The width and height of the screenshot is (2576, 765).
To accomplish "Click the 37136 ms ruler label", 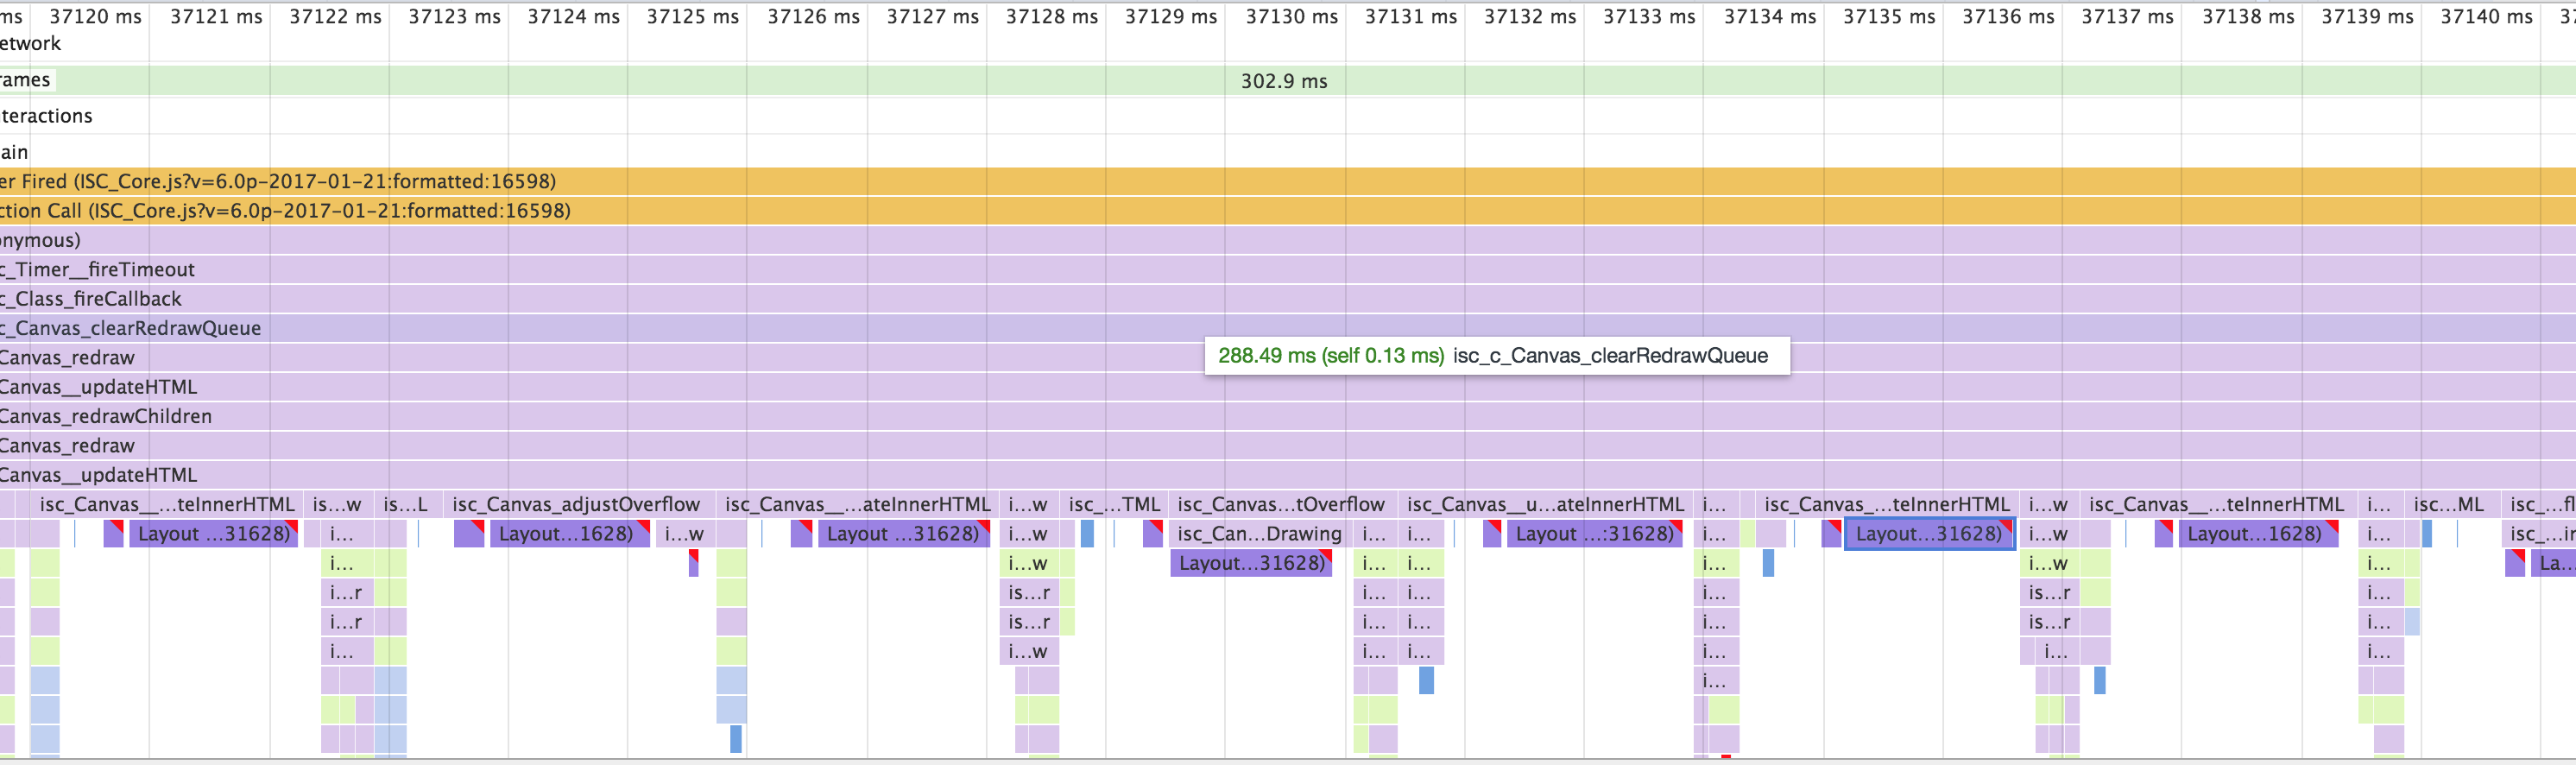I will (x=2007, y=17).
